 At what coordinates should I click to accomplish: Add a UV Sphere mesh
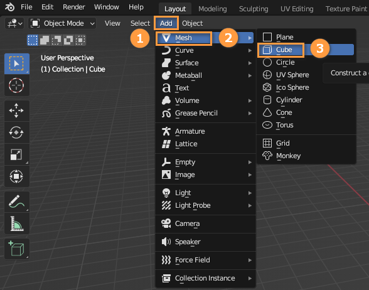[x=306, y=75]
